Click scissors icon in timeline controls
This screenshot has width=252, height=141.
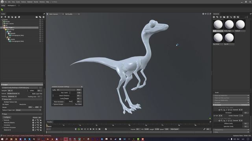point(76,129)
